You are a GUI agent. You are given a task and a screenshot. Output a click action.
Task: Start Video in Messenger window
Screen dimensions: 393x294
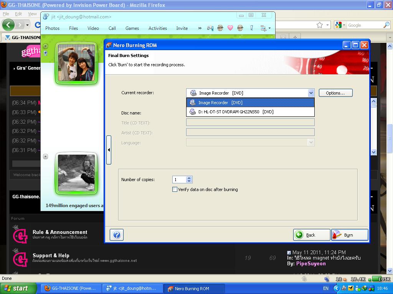(x=93, y=28)
